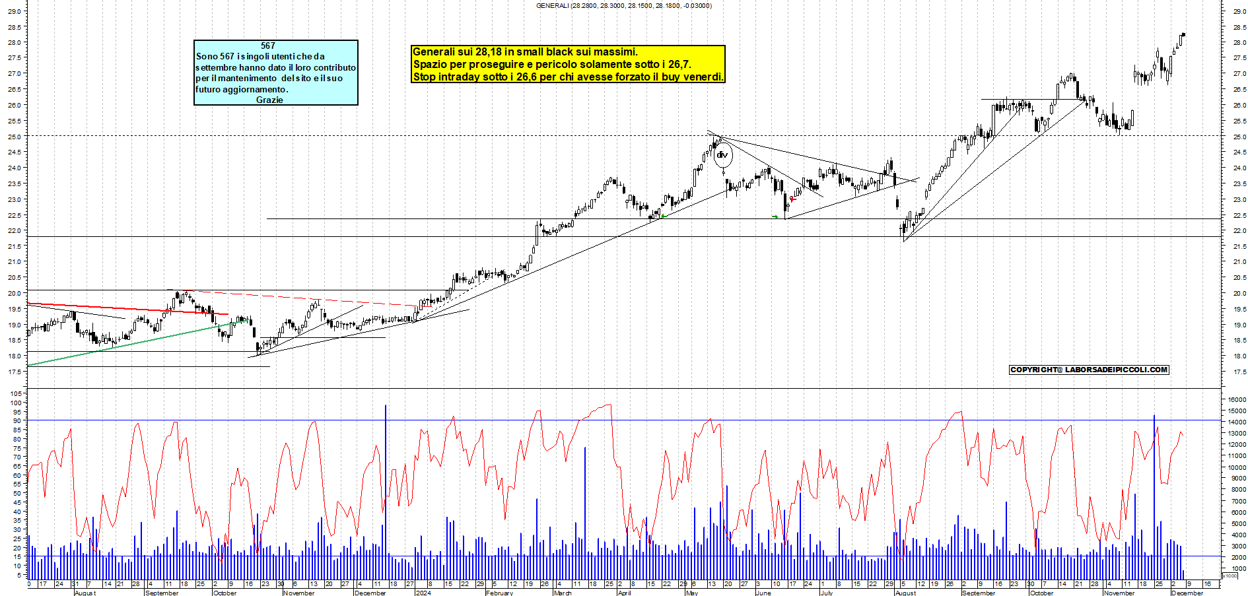Click the '10000' volume scale label
Image resolution: width=1248 pixels, height=596 pixels.
[1237, 467]
